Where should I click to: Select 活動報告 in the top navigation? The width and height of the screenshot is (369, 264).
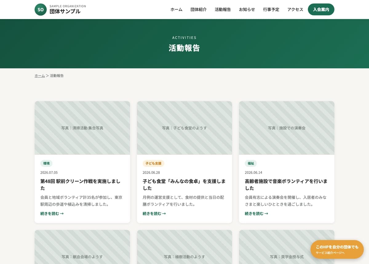223,10
